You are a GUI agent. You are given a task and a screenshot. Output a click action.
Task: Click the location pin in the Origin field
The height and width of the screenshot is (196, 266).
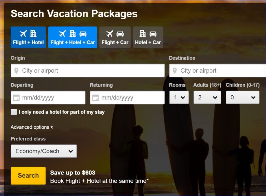[x=16, y=71]
